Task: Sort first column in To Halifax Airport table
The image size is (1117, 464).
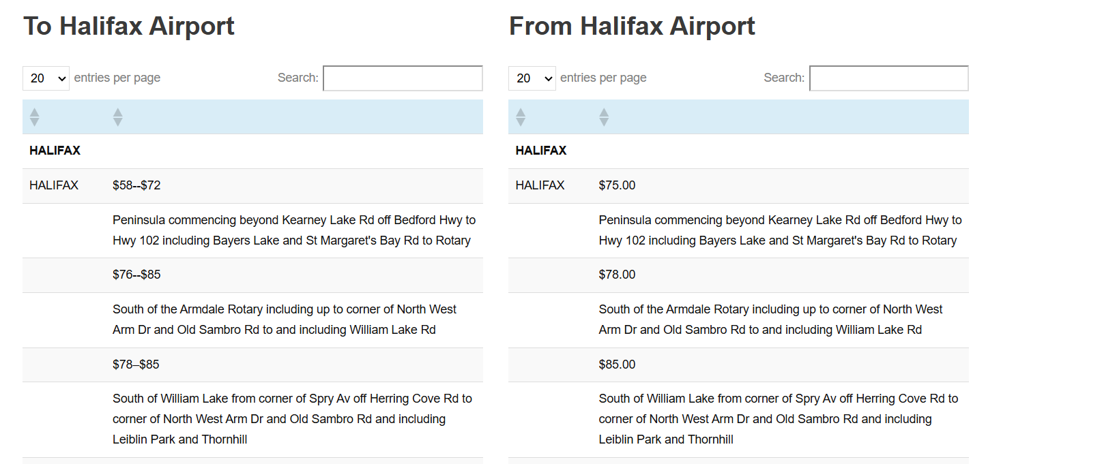Action: 35,117
